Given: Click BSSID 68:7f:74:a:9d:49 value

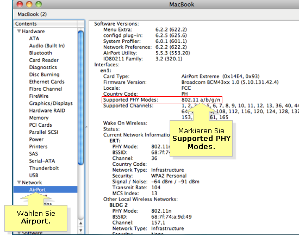Looking at the screenshot, I should tap(171, 217).
